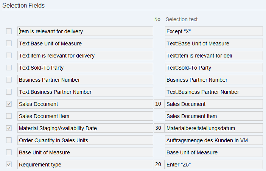266x171 pixels.
Task: Click the Material Staging number field showing 30
Action: [x=158, y=128]
